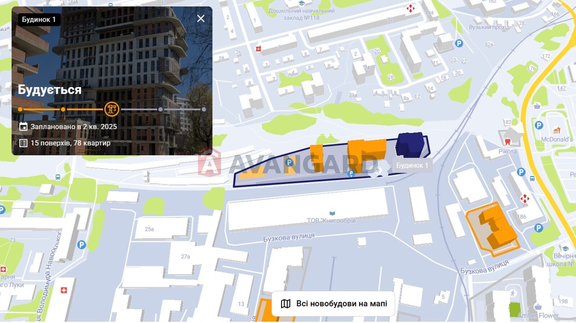Click the construction crane stage icon
Screen dimensions: 576x323
tap(112, 109)
